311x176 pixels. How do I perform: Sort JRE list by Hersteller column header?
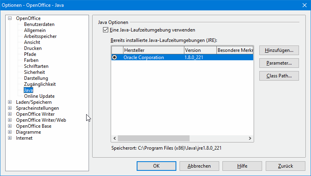[x=153, y=50]
